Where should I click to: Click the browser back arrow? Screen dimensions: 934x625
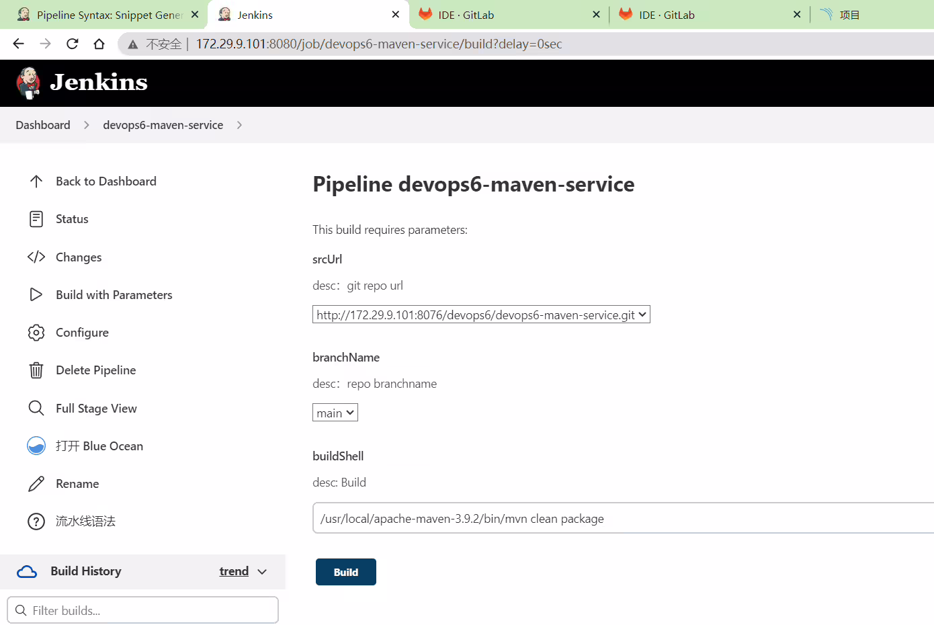click(18, 44)
